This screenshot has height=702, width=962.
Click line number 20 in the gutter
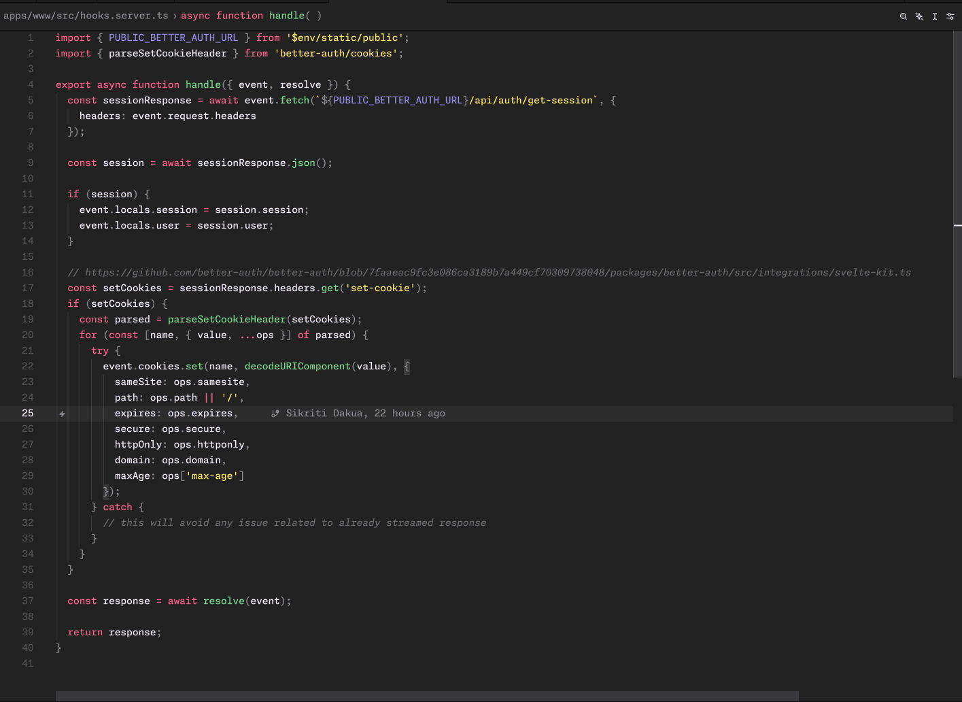[28, 335]
